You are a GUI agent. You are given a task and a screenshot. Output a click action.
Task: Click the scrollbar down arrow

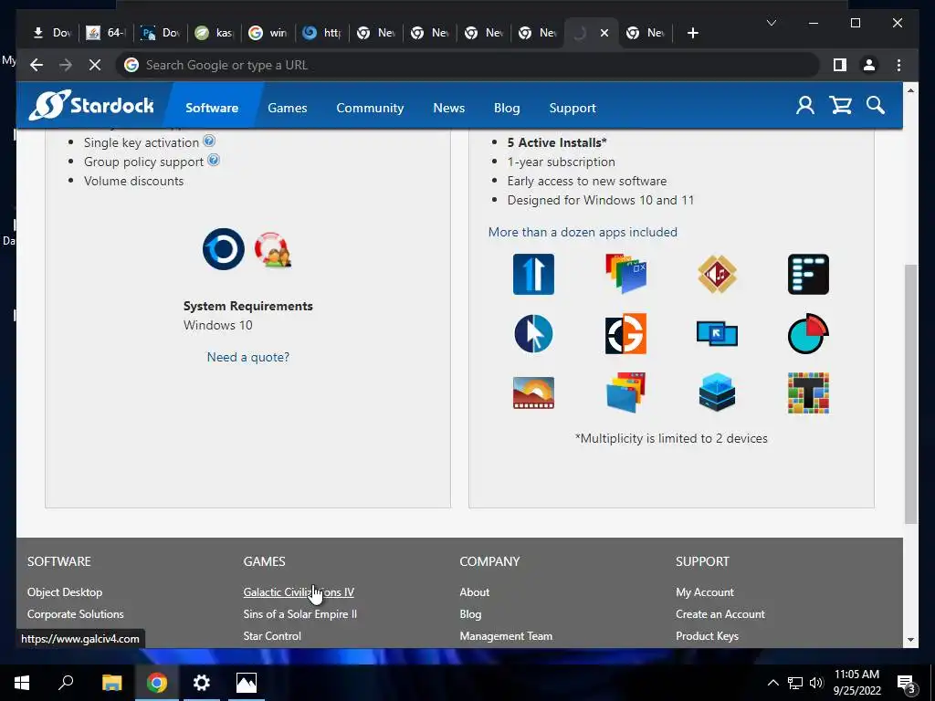[910, 640]
